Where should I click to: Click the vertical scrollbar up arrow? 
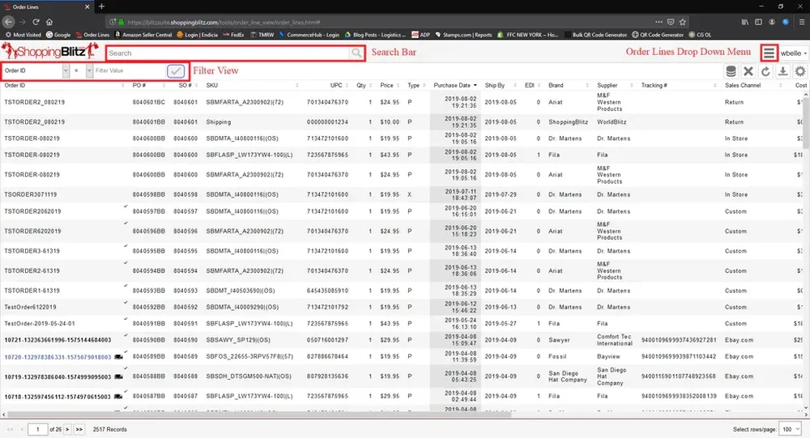pyautogui.click(x=807, y=94)
